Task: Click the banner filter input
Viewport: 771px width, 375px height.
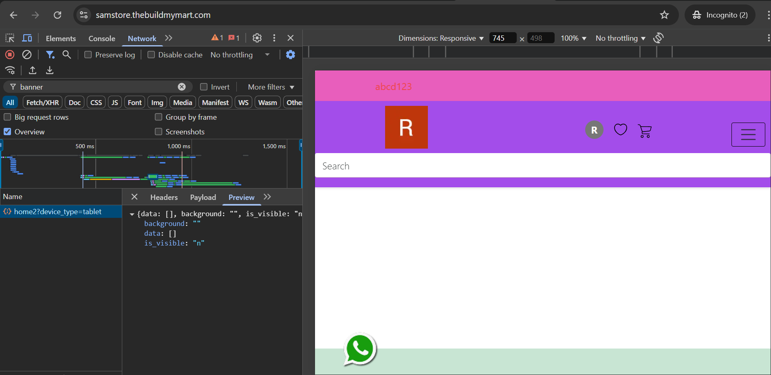Action: point(98,87)
